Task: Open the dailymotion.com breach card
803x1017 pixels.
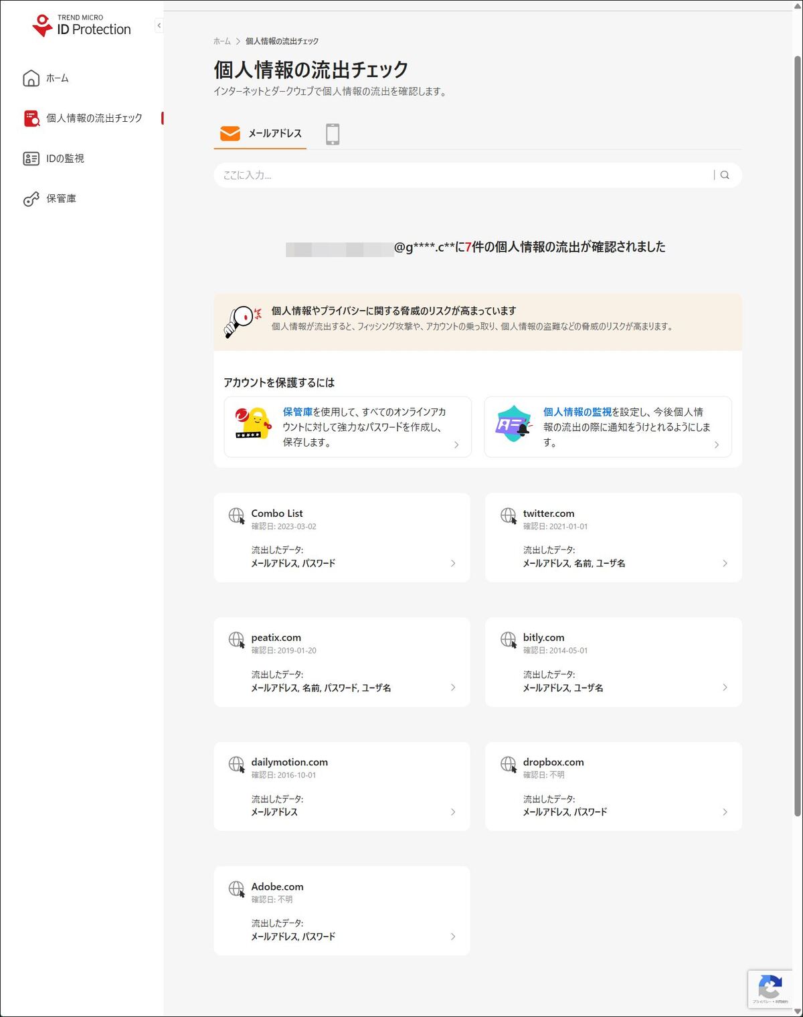Action: click(x=342, y=786)
